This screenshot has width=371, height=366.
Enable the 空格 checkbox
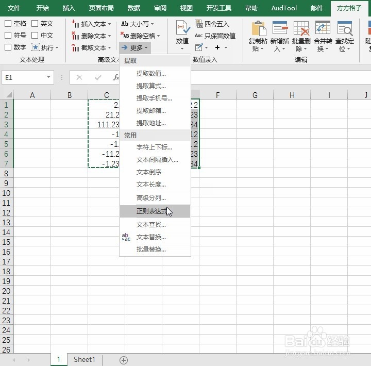tap(8, 23)
